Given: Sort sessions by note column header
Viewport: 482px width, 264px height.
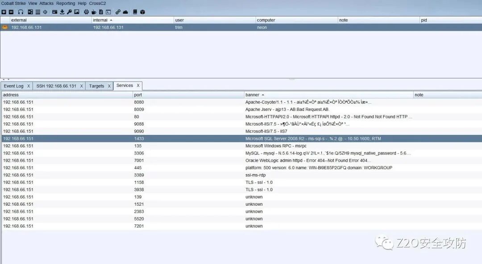Looking at the screenshot, I should 379,20.
